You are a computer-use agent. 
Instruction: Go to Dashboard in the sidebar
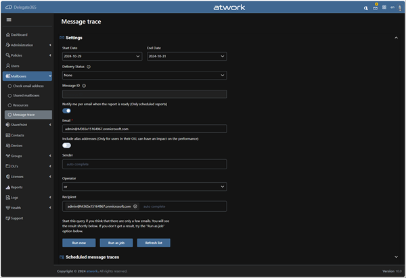pos(16,34)
